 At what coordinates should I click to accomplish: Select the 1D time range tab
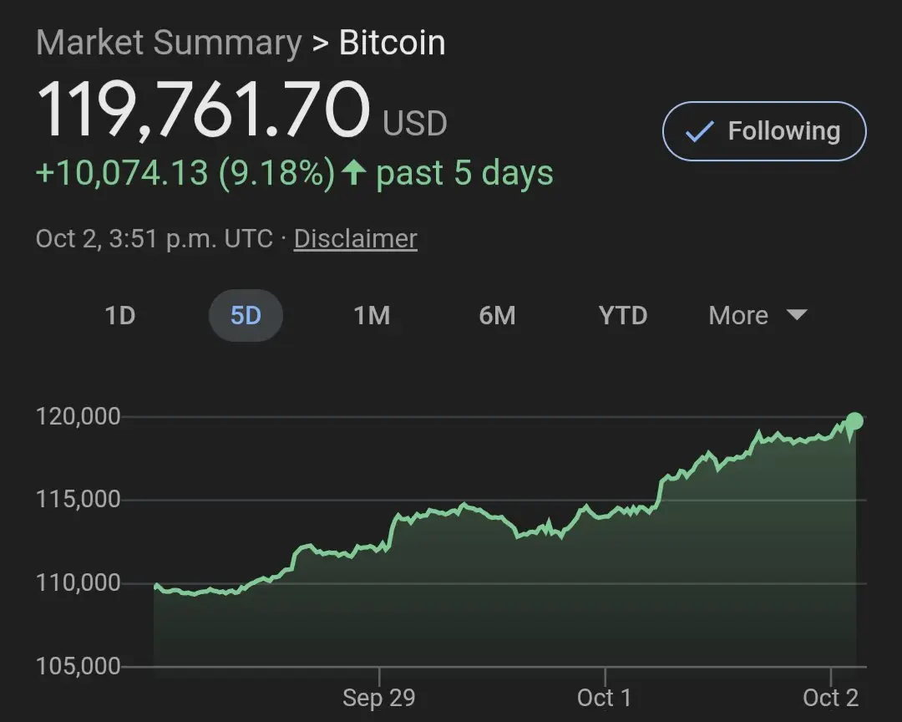click(119, 315)
